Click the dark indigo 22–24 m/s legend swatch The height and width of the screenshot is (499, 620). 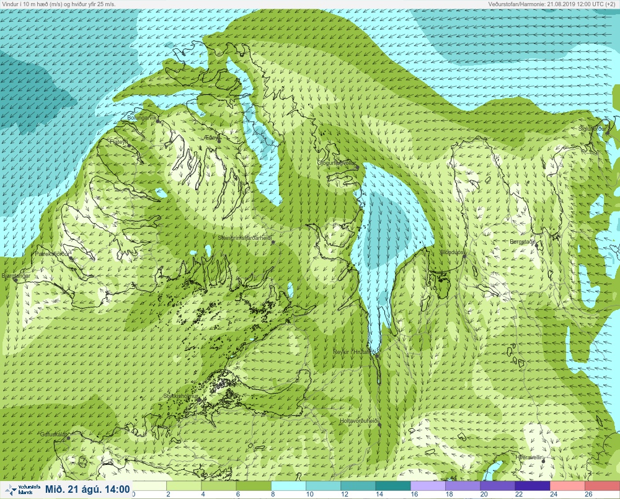click(533, 485)
